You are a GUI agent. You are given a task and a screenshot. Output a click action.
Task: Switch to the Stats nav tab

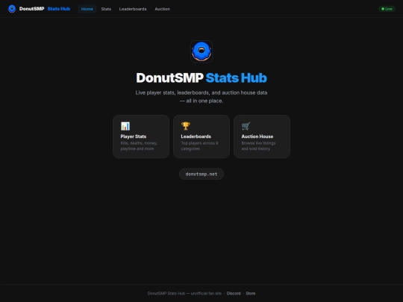tap(106, 9)
